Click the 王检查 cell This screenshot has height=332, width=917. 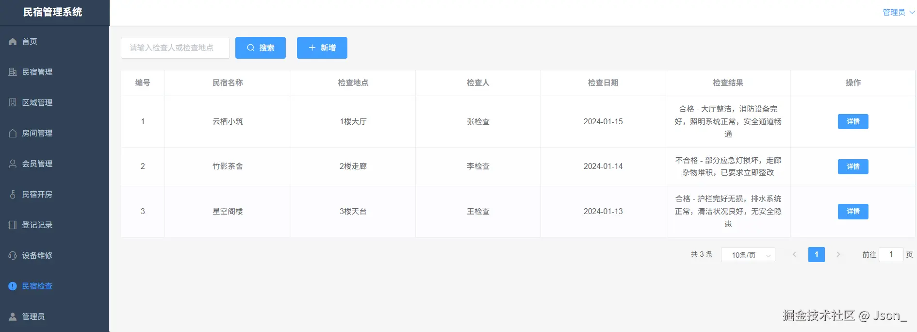478,211
